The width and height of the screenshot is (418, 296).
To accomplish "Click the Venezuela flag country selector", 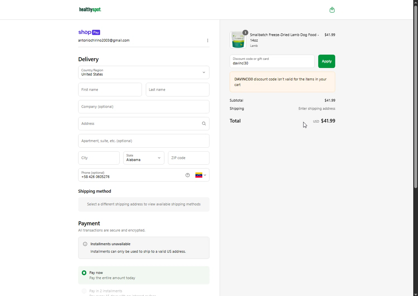I will (201, 175).
